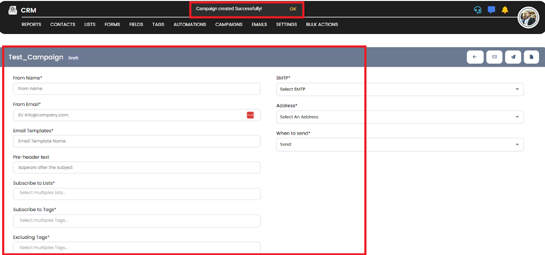This screenshot has height=255, width=545.
Task: Click the CRM logo icon
Action: point(13,10)
